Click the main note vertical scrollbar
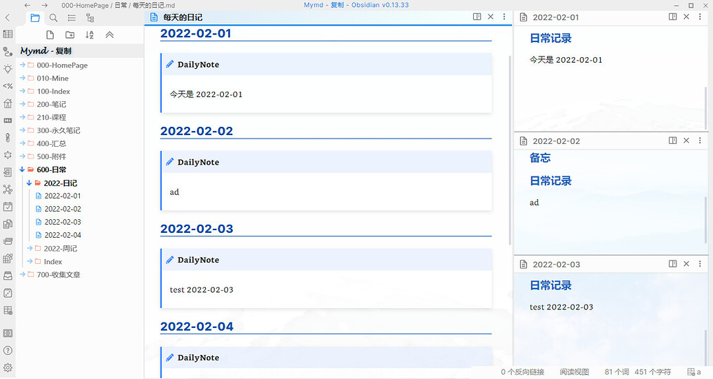The width and height of the screenshot is (713, 379). tap(509, 150)
